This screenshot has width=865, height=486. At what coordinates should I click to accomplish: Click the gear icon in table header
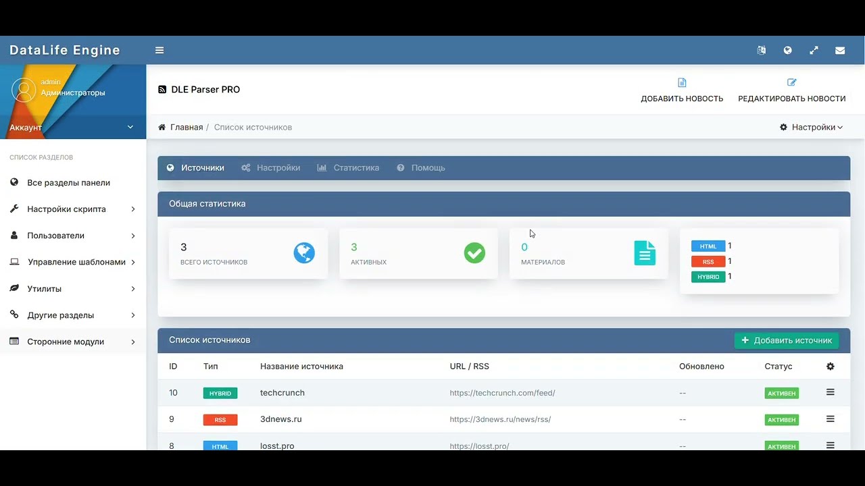[x=831, y=366]
